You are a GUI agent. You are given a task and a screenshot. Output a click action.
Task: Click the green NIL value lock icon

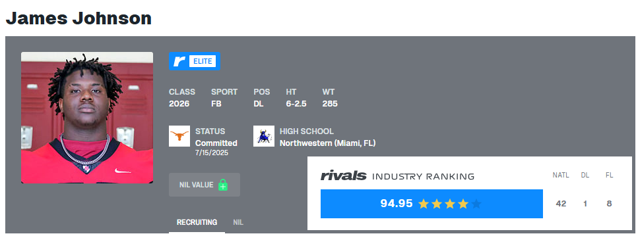tap(222, 185)
